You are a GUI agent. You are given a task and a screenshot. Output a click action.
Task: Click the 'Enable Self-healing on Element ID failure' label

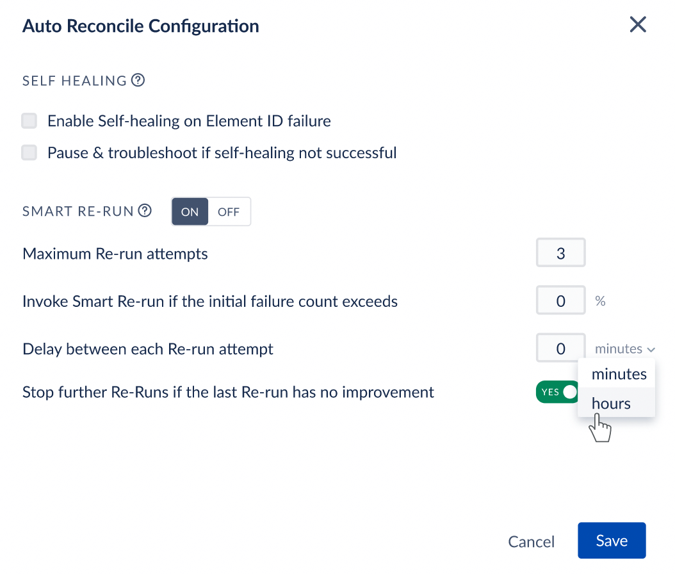coord(189,120)
